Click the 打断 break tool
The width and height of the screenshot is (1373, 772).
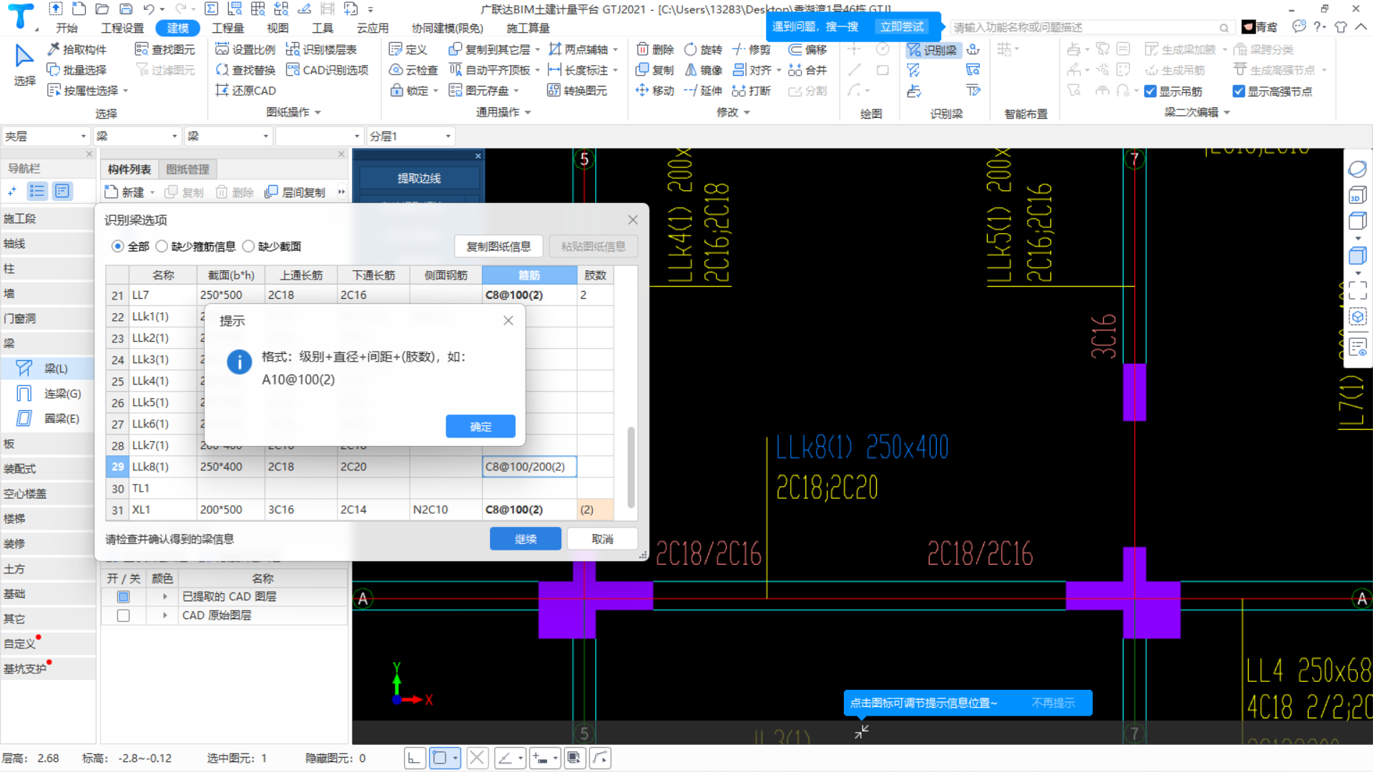point(752,91)
